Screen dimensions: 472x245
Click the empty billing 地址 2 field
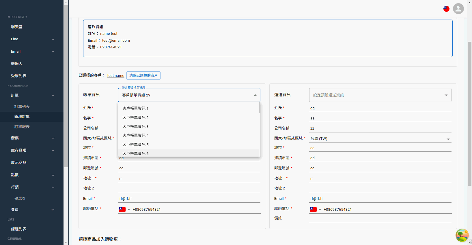click(x=189, y=189)
